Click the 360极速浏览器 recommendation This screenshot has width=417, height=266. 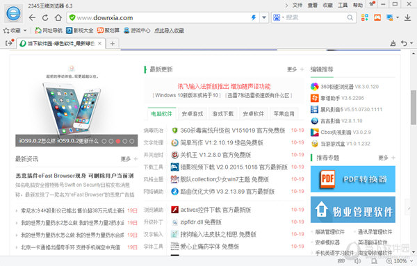coord(345,87)
